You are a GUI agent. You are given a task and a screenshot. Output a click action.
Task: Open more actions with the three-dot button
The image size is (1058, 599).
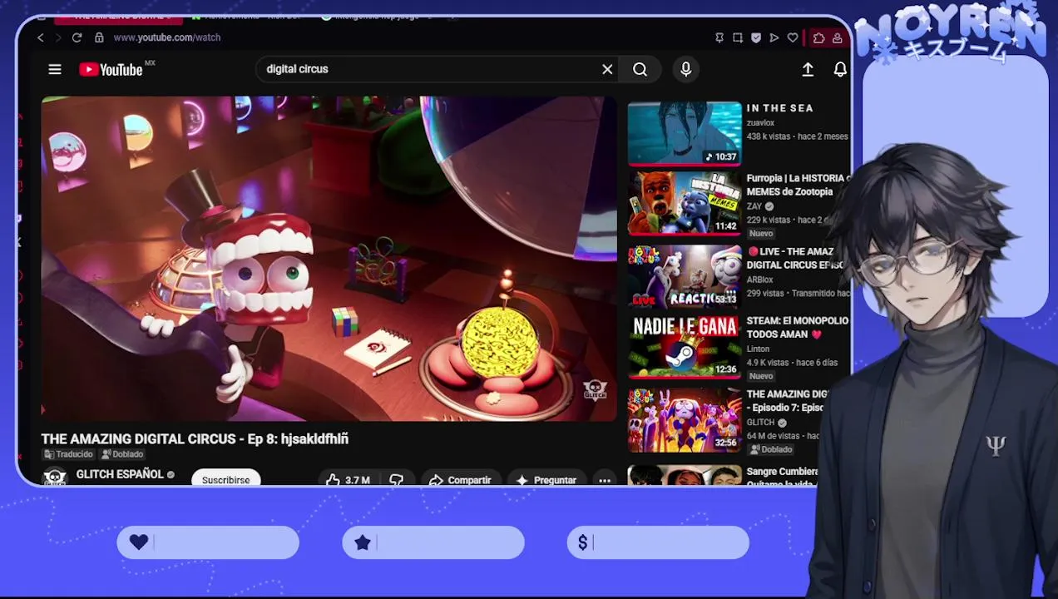pos(605,480)
